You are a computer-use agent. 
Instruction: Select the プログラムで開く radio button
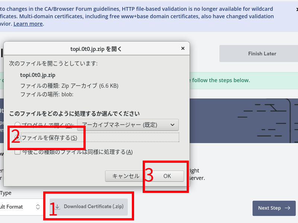pos(18,125)
